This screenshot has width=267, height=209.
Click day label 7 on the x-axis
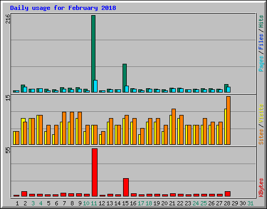tap(64, 203)
